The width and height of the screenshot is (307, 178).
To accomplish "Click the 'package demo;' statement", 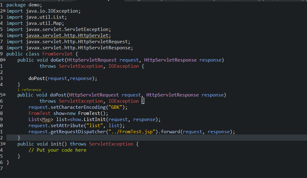I will (24, 5).
